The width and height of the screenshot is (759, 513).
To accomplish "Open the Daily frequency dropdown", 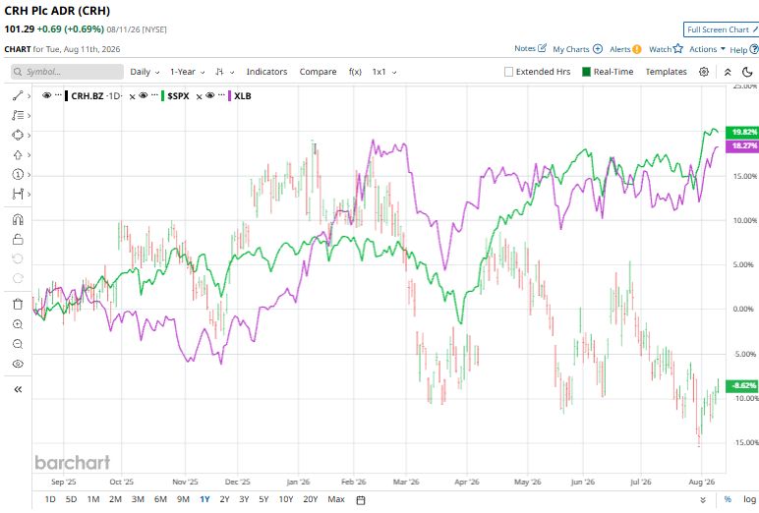I will tap(145, 72).
